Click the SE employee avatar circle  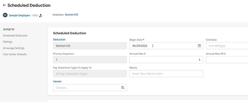(5, 15)
